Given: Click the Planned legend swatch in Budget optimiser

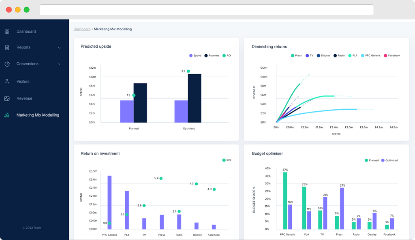Looking at the screenshot, I should tap(366, 160).
